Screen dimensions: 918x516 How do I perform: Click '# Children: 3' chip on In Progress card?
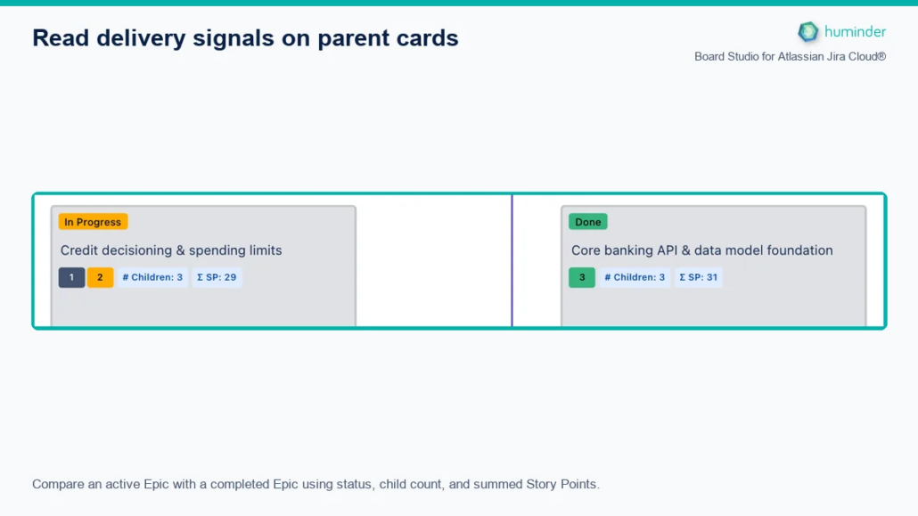(x=152, y=277)
